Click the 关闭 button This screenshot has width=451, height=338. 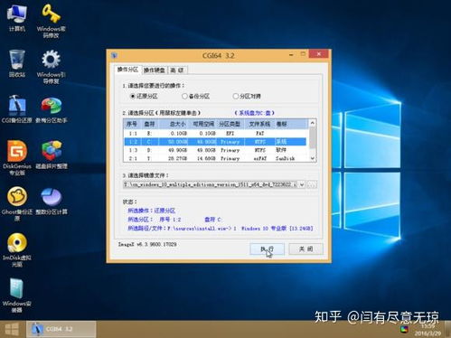(x=305, y=249)
